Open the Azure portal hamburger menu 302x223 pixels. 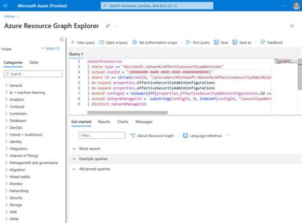5,5
